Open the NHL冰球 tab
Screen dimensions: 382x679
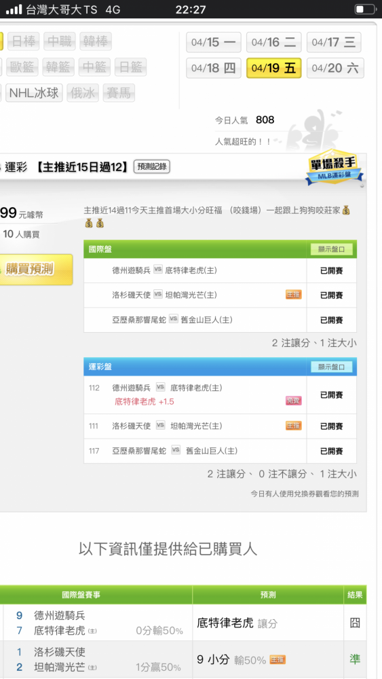pos(34,92)
